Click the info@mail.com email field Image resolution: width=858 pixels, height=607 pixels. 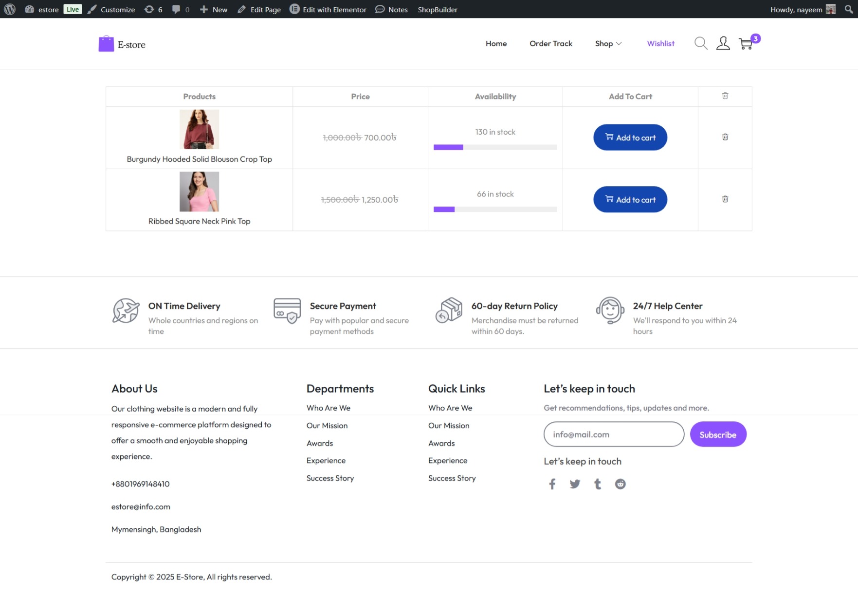click(x=614, y=434)
